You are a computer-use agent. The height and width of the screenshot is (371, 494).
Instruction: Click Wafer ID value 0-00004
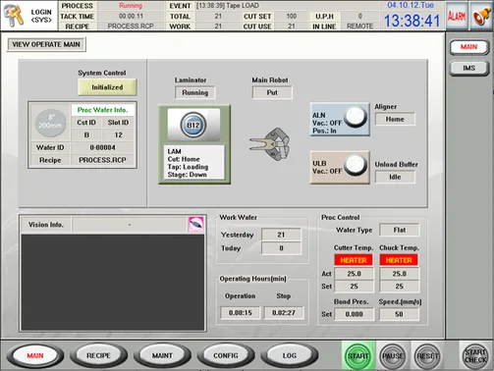point(102,147)
